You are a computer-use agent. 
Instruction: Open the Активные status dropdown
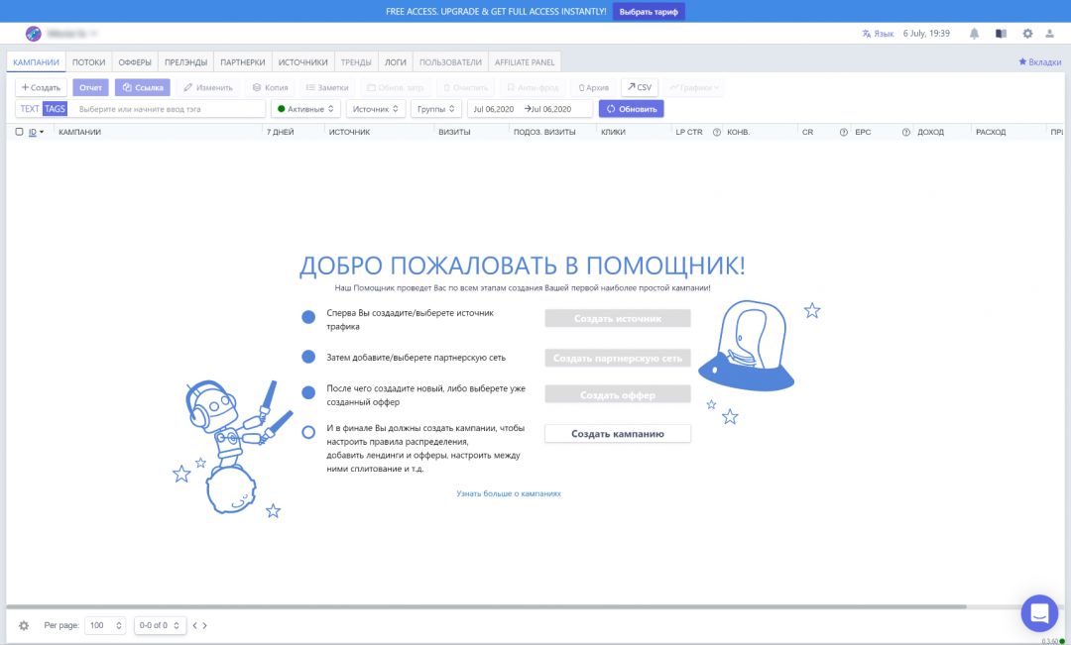[x=304, y=108]
